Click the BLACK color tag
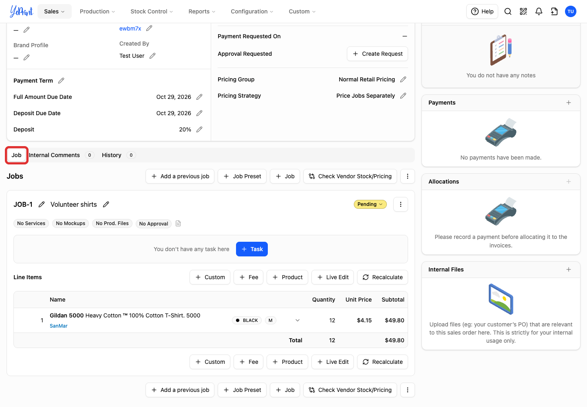 [x=247, y=320]
